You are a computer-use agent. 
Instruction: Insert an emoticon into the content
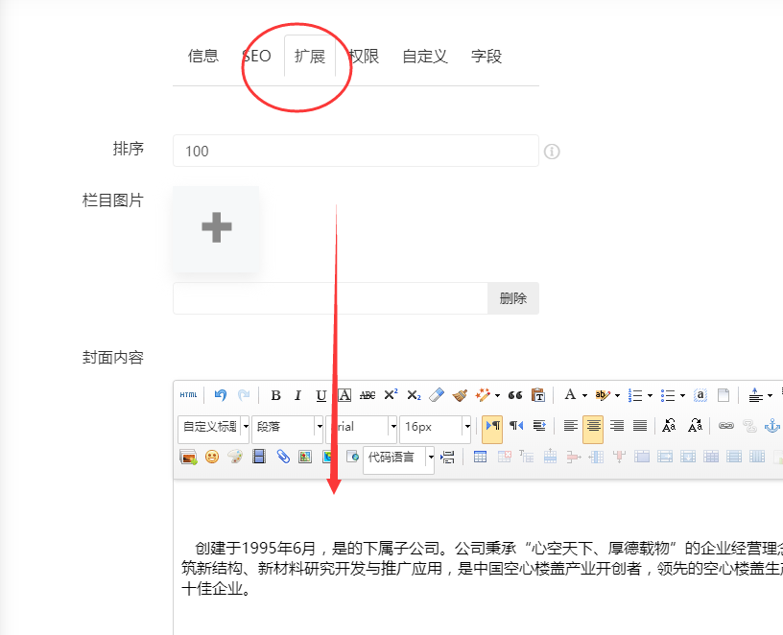coord(211,459)
